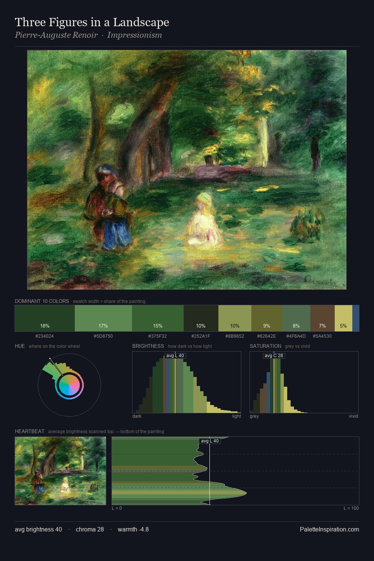This screenshot has width=374, height=561.
Task: Select the 17% swatch #5D8750
Action: [x=103, y=318]
